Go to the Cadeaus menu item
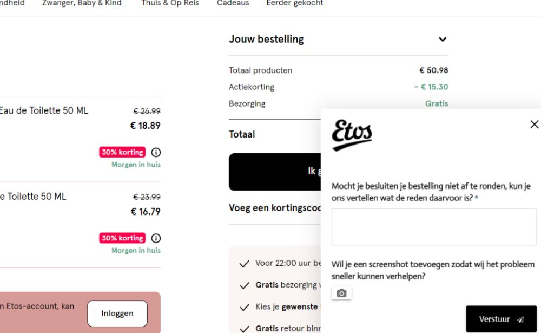The height and width of the screenshot is (333, 541). 233,3
